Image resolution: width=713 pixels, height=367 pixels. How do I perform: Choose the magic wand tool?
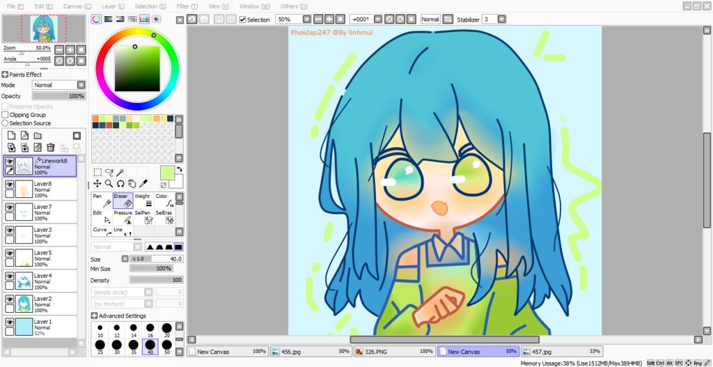tap(120, 172)
